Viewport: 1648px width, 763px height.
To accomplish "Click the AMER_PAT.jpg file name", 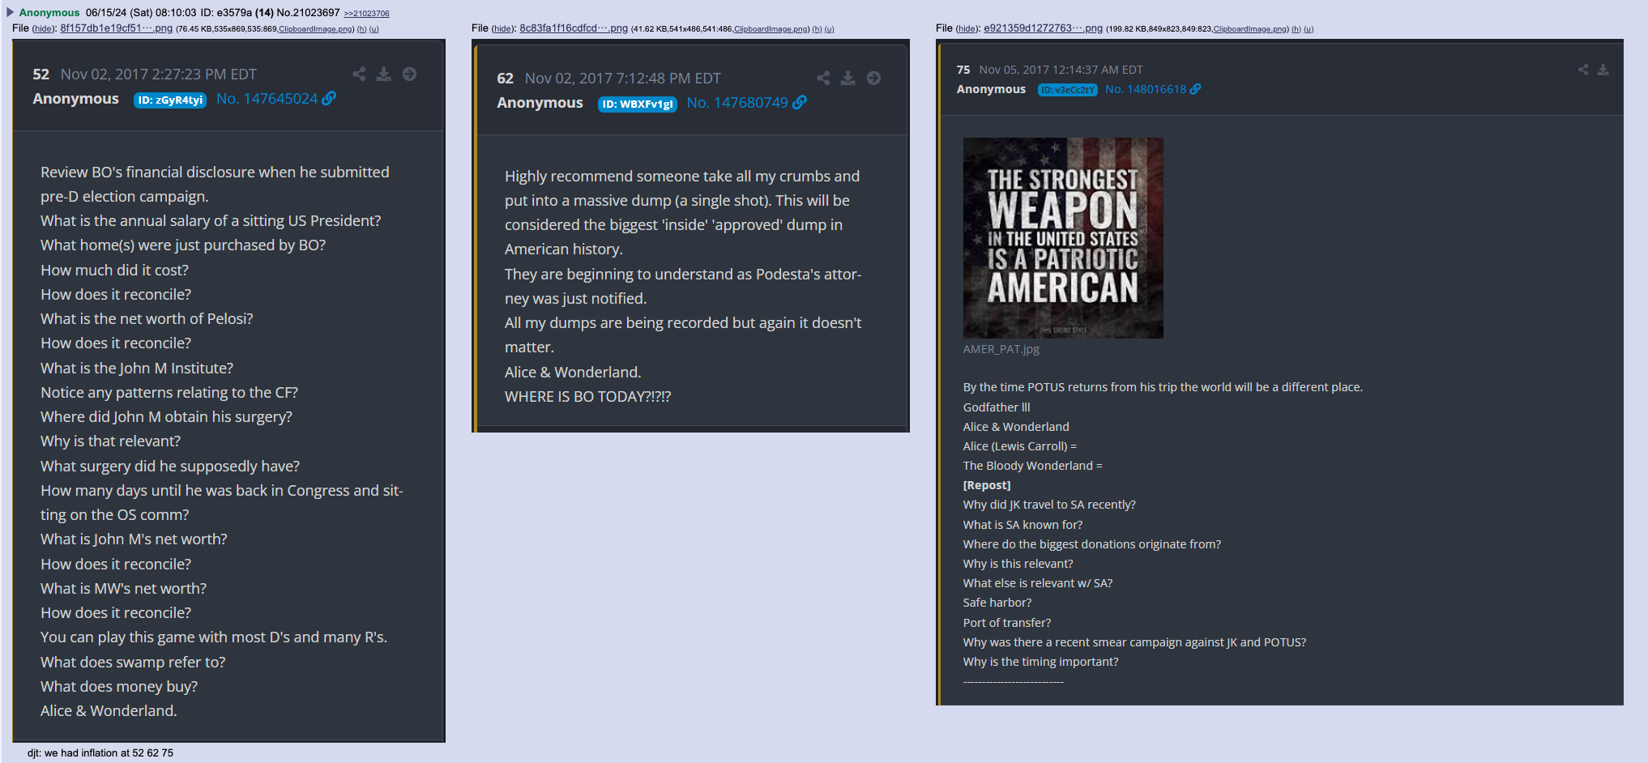I will click(1001, 349).
